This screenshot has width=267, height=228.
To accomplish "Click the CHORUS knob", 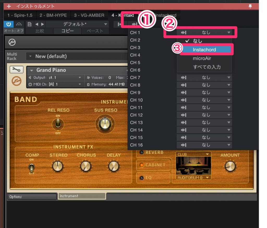I will pyautogui.click(x=86, y=166).
